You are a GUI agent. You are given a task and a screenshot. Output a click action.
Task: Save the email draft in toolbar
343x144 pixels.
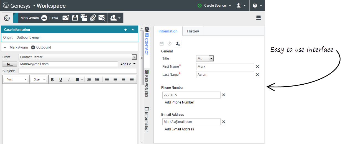75,18
